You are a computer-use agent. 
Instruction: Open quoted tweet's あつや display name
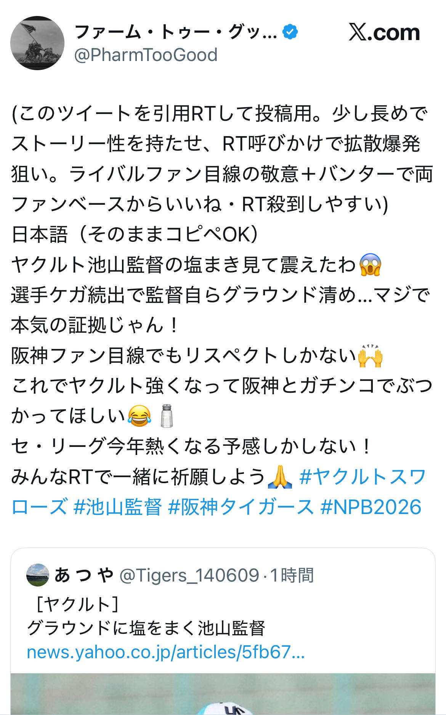(x=84, y=575)
